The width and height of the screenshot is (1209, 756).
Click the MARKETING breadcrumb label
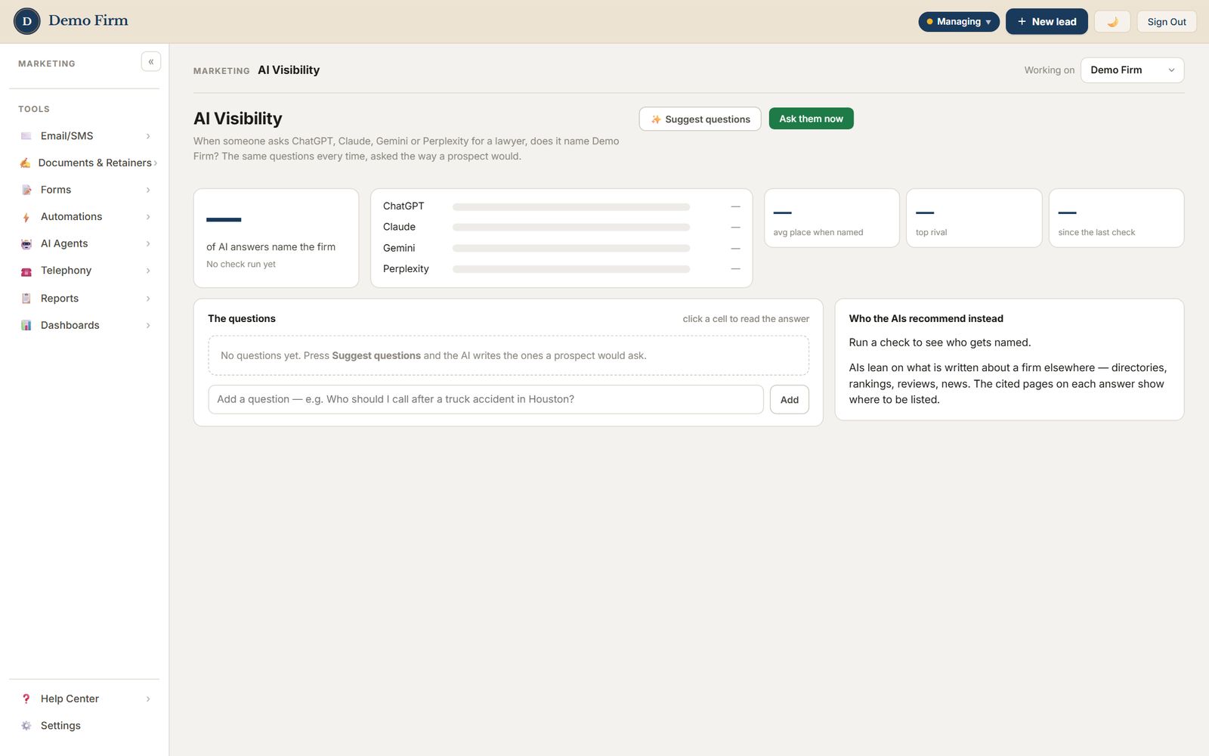[221, 71]
